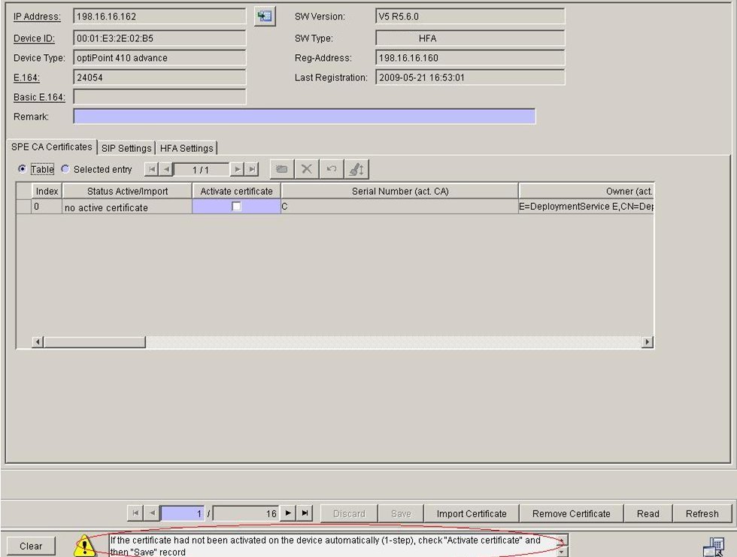Image resolution: width=737 pixels, height=557 pixels.
Task: Click the yellow warning icon in status bar
Action: point(84,545)
